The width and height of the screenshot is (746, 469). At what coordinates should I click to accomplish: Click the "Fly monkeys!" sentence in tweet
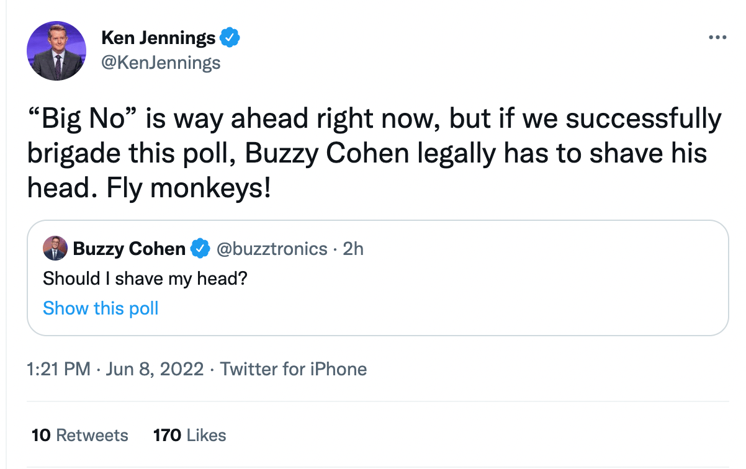tap(189, 188)
